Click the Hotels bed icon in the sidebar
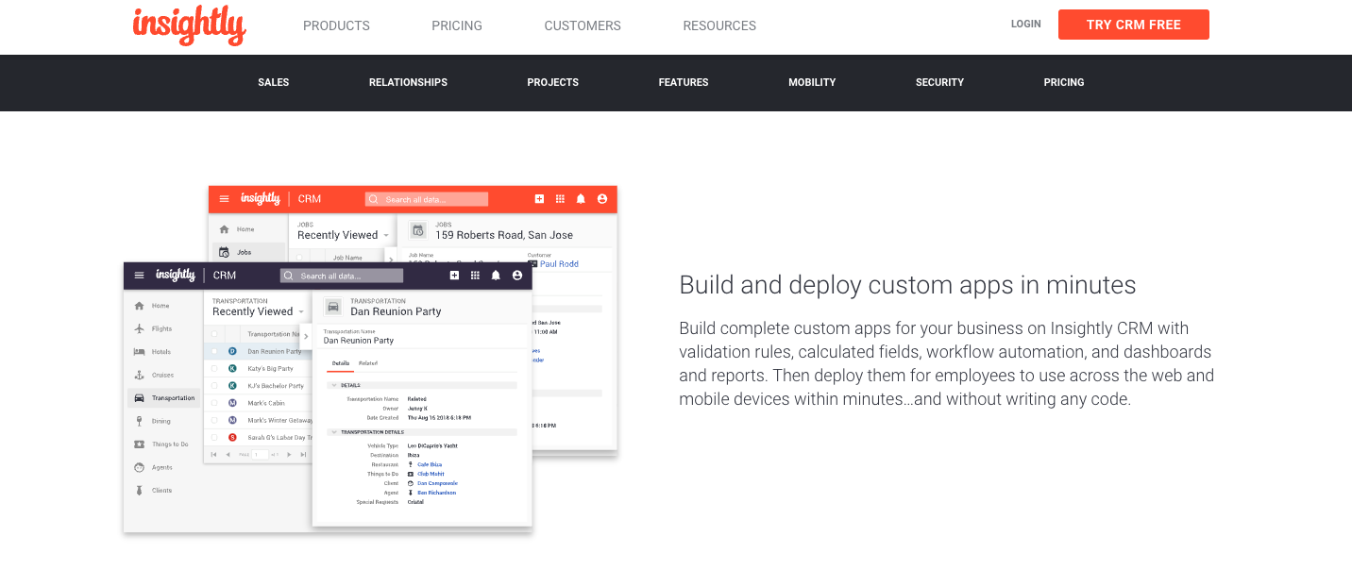Viewport: 1352px width, 570px height. (x=139, y=352)
